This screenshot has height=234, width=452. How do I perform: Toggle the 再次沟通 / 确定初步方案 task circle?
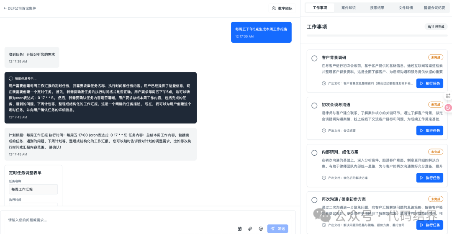click(314, 200)
